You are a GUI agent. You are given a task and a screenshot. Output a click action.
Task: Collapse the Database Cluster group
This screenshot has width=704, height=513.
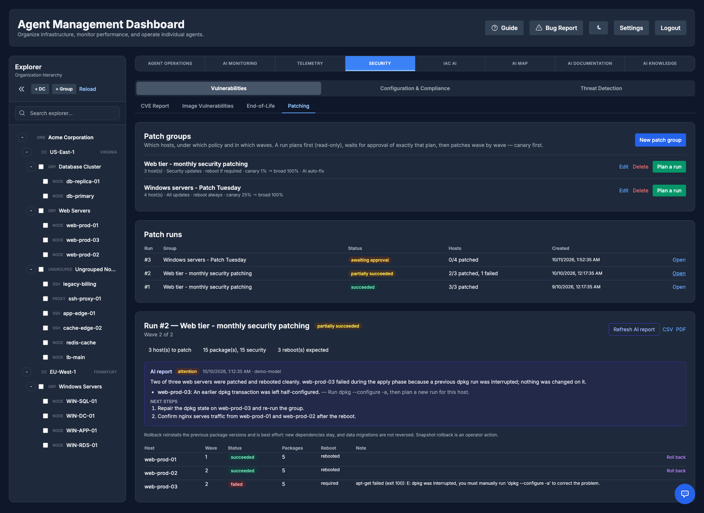31,167
